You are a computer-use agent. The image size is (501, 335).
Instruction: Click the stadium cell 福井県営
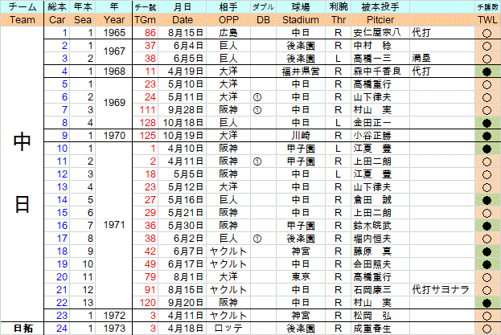coord(300,71)
